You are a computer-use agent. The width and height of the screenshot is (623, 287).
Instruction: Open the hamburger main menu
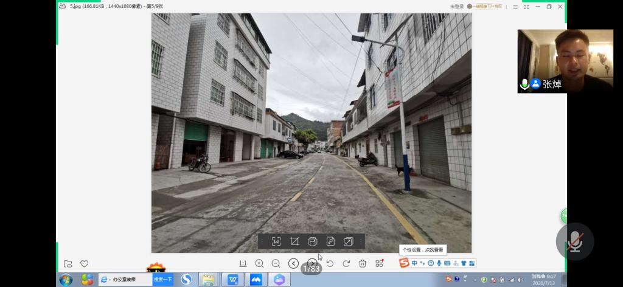pyautogui.click(x=515, y=7)
